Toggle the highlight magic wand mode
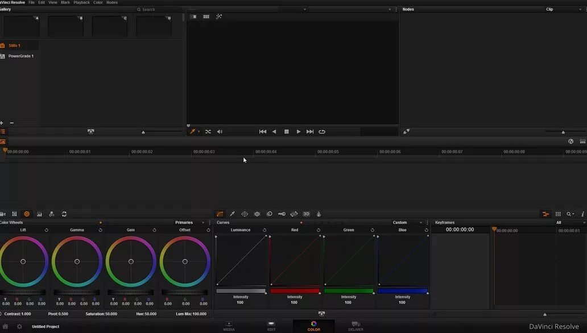 point(219,17)
